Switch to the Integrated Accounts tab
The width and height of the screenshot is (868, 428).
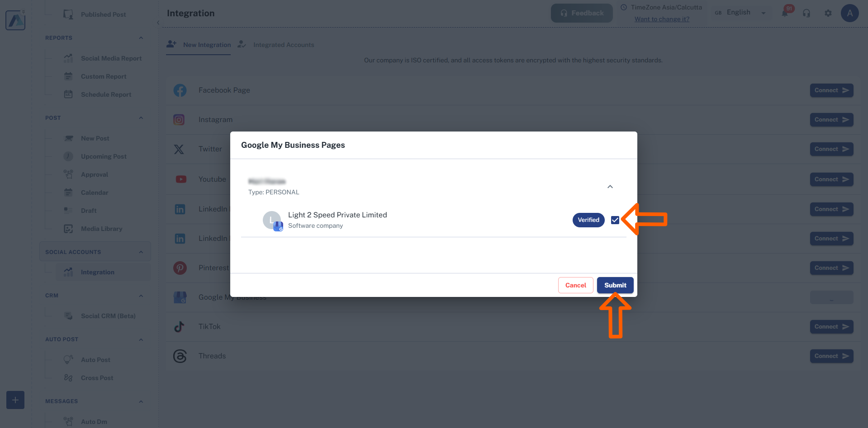[x=284, y=44]
